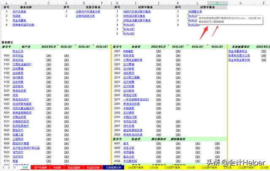Switch to the 已审报表分析 sheet tab
The height and width of the screenshot is (171, 270).
(113, 167)
